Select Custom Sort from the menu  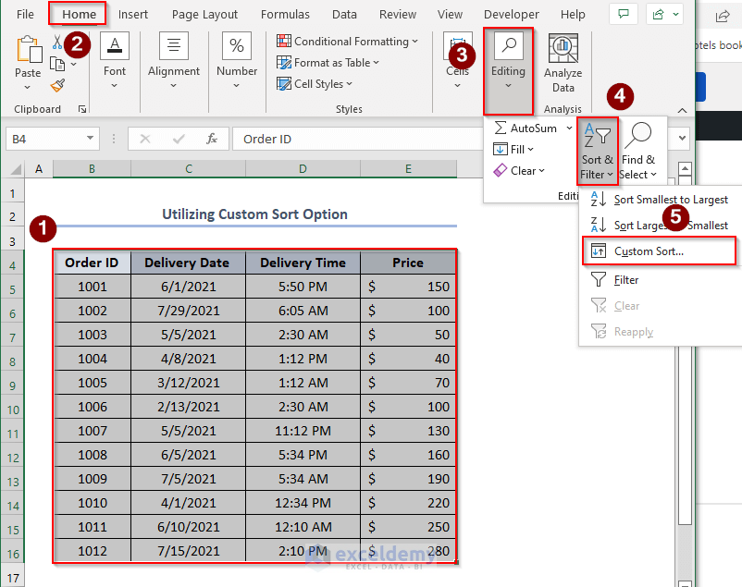click(649, 251)
